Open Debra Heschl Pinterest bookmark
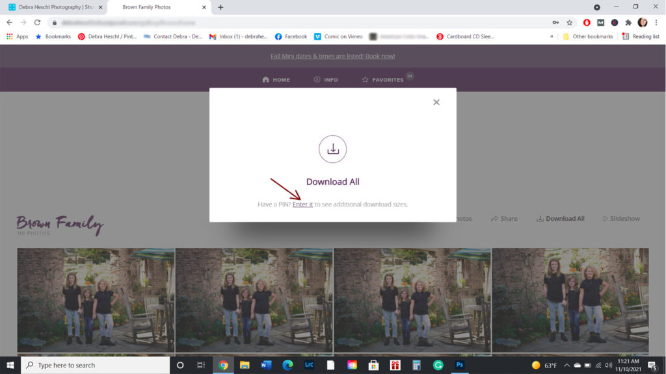 107,36
